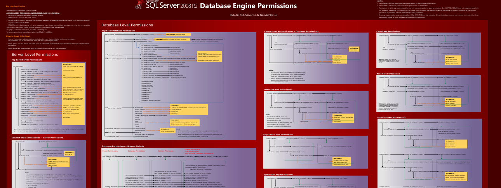Select the How to Read this Chart heading

point(19,36)
